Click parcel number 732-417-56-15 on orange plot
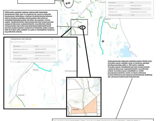 point(76,109)
